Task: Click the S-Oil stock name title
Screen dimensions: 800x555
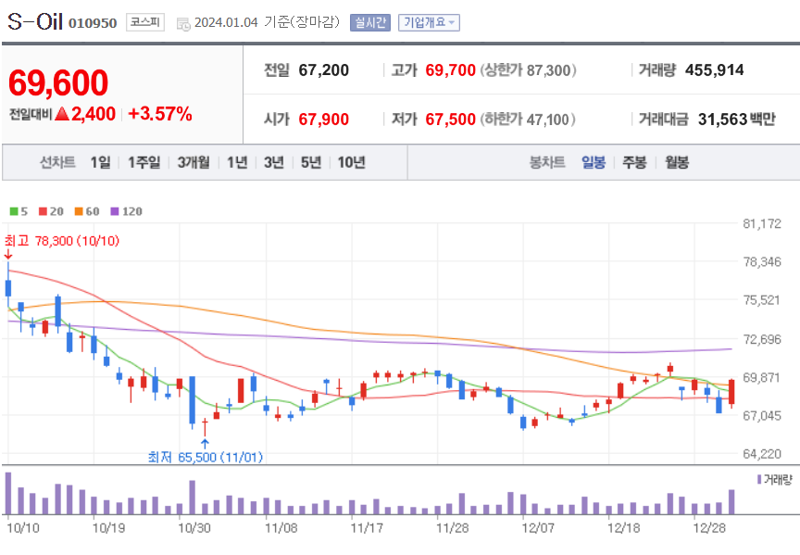Action: [x=34, y=22]
